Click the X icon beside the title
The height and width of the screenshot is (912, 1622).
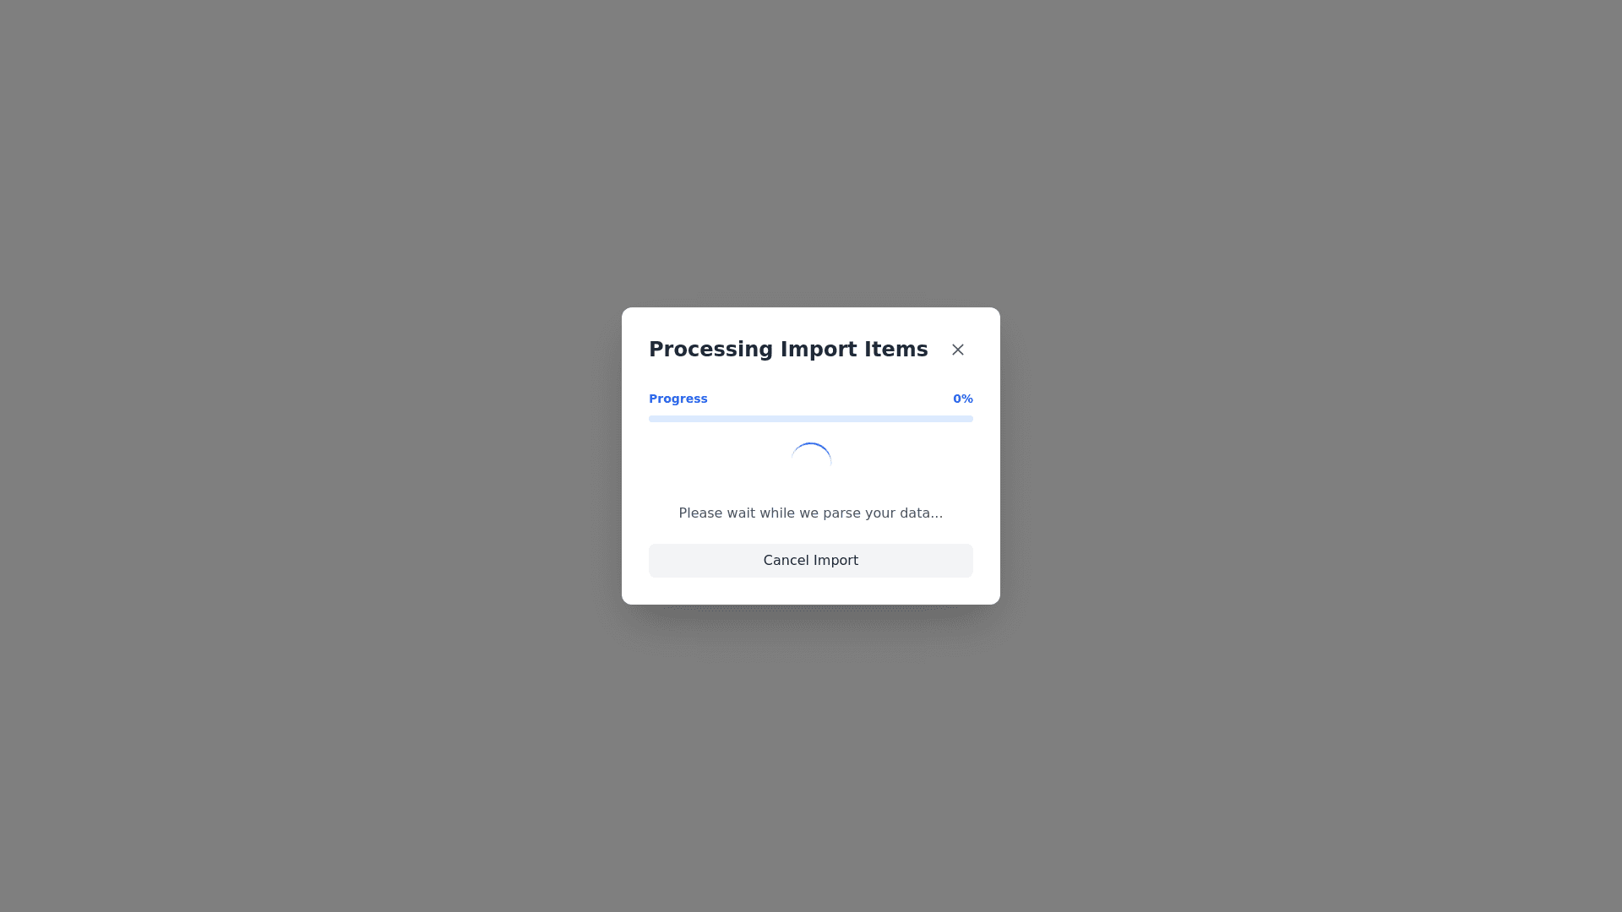957,350
